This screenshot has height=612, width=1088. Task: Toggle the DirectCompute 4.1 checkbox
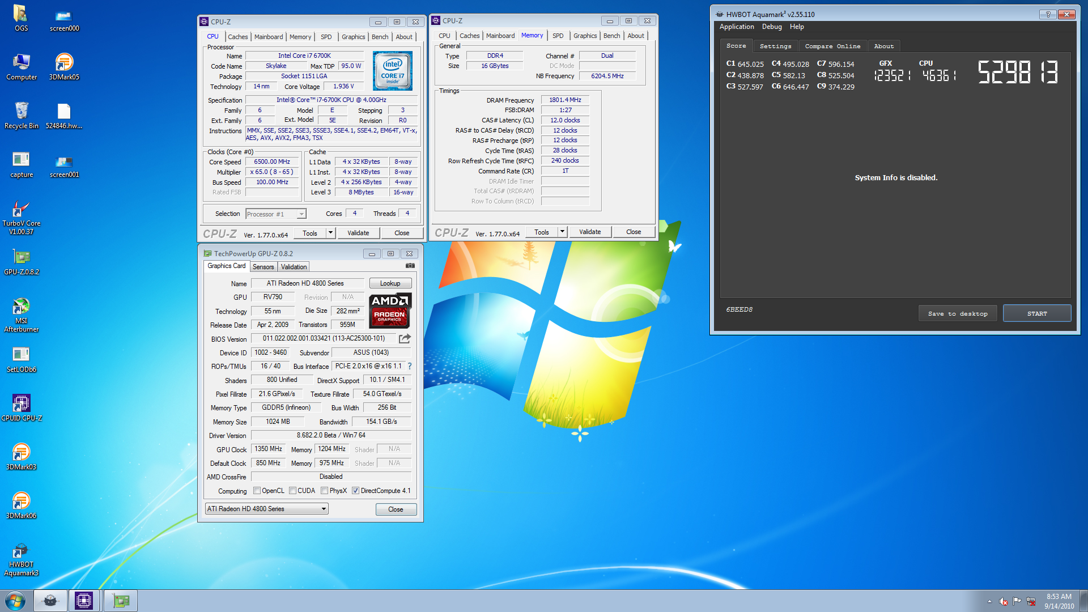[x=355, y=491]
